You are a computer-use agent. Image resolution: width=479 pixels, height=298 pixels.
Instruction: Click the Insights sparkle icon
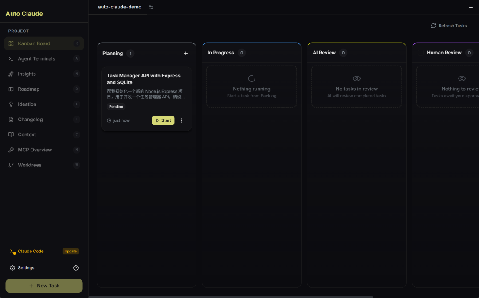click(11, 74)
